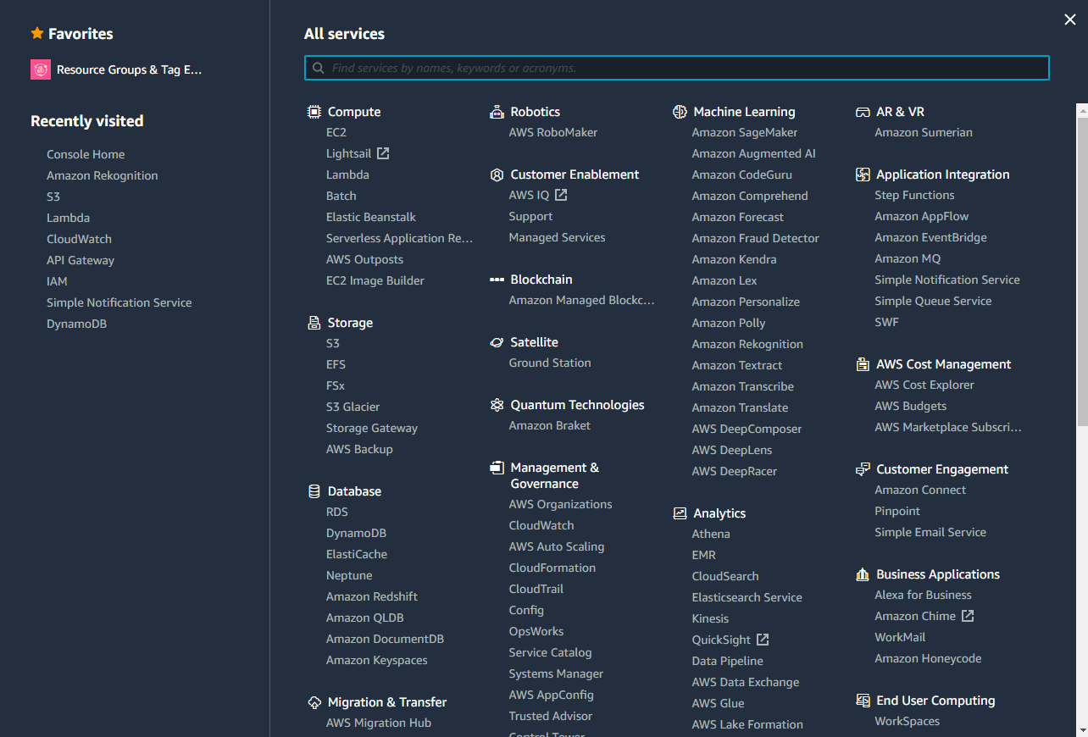The width and height of the screenshot is (1088, 737).
Task: Click the search magnifier icon
Action: click(x=319, y=68)
